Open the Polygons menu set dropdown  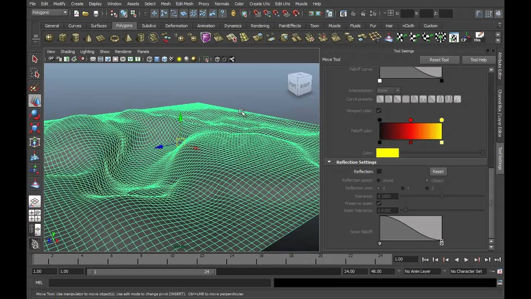[x=49, y=12]
